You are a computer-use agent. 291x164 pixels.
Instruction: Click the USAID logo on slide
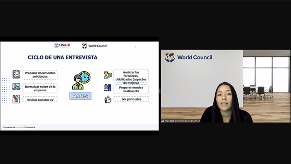62,45
